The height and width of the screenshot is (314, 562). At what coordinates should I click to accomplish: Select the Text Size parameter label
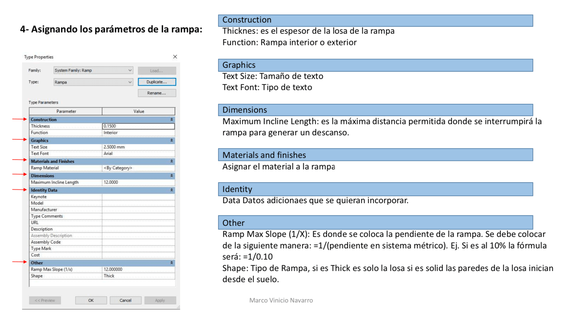[39, 147]
